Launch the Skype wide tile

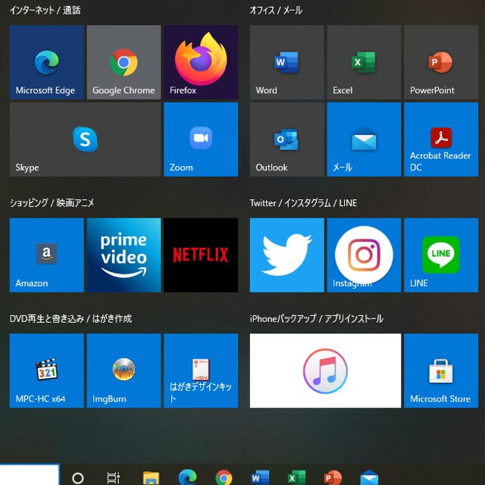coord(85,139)
